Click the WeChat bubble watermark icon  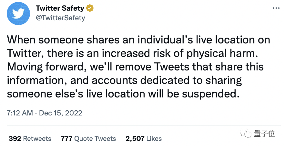tap(246, 133)
